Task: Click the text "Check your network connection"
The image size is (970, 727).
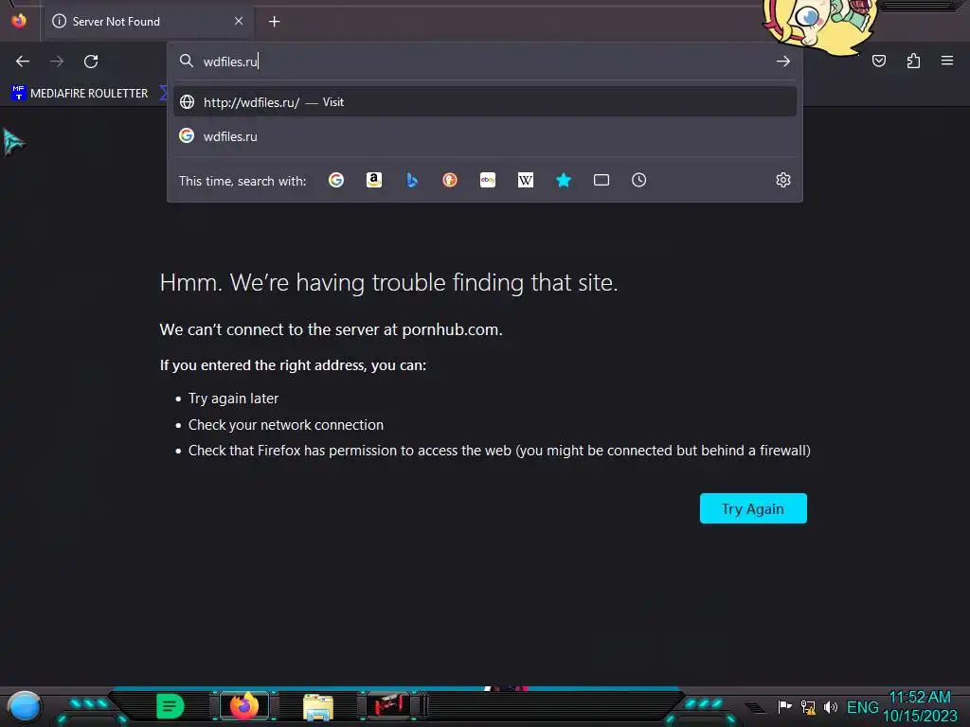Action: 286,425
